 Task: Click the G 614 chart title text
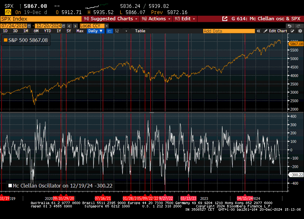(266, 19)
